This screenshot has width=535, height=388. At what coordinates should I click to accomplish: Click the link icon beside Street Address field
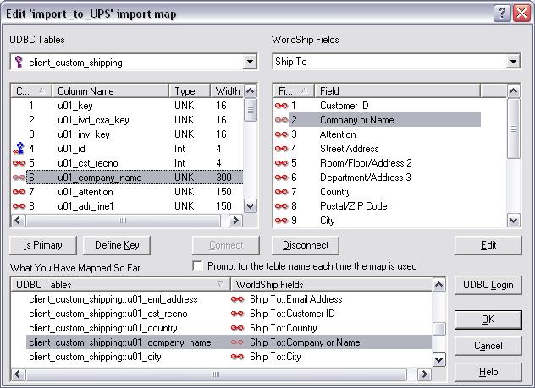282,149
